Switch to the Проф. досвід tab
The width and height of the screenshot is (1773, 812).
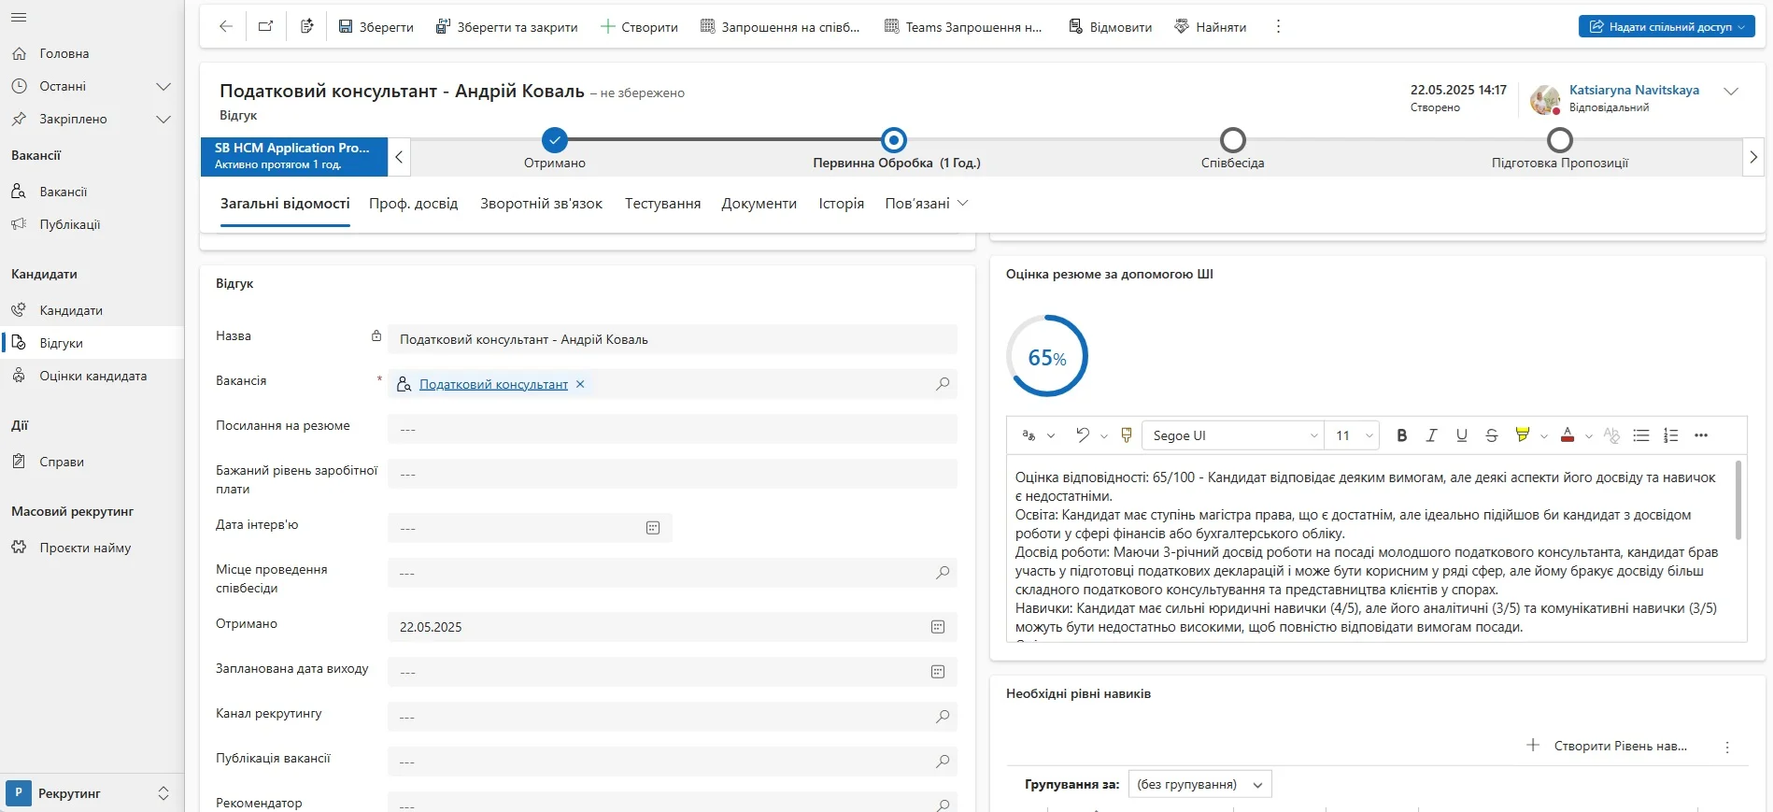click(413, 204)
